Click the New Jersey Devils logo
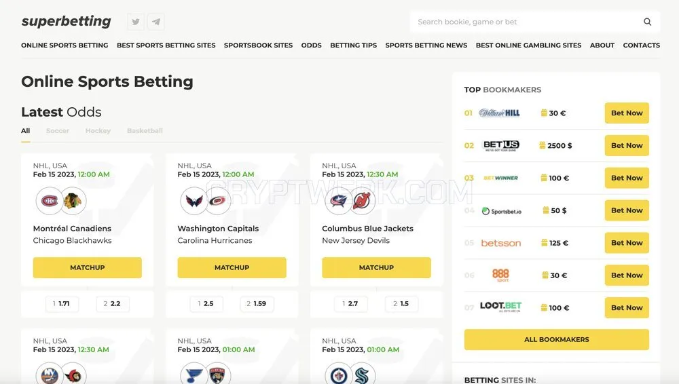 (x=362, y=201)
